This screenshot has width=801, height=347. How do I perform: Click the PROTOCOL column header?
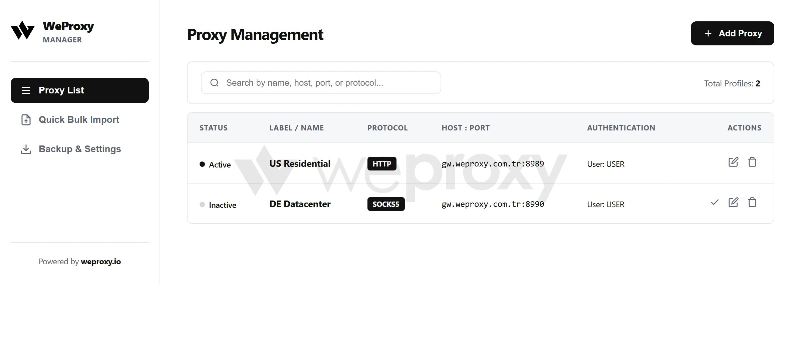387,128
